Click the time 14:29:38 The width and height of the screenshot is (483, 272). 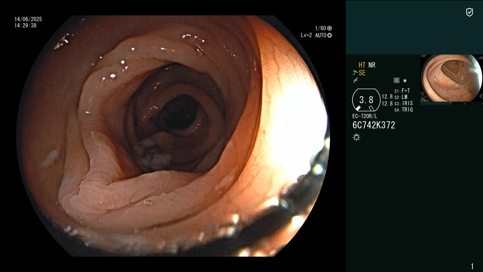pos(25,25)
